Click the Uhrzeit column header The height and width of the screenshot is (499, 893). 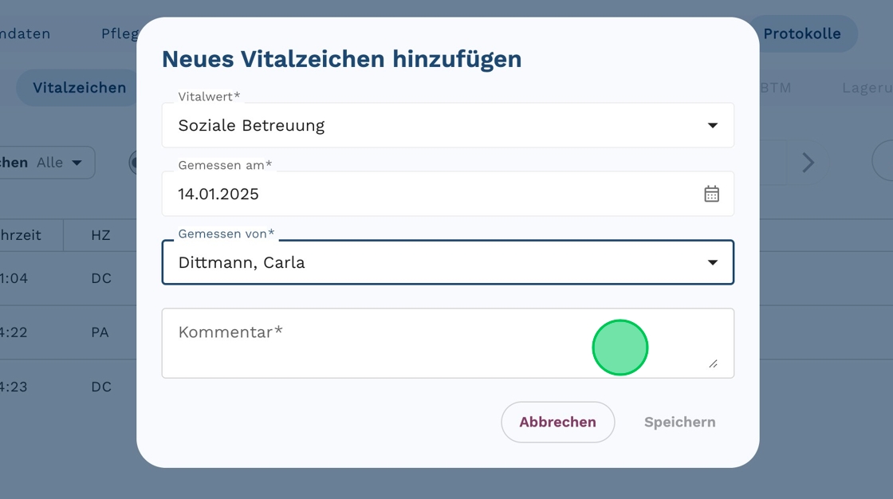(21, 235)
